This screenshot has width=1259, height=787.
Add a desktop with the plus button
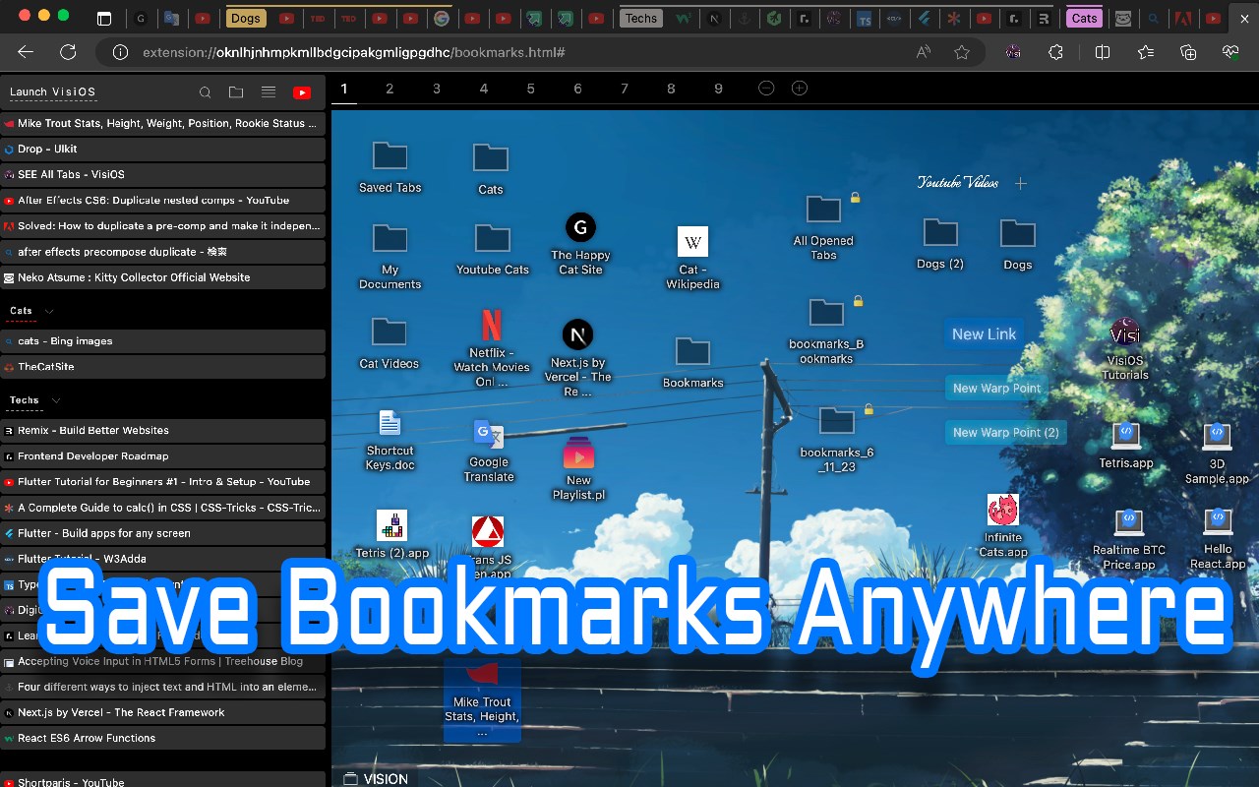[x=800, y=89]
